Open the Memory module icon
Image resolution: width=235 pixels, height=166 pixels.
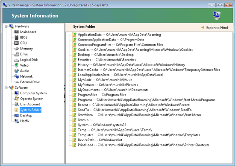click(x=17, y=49)
